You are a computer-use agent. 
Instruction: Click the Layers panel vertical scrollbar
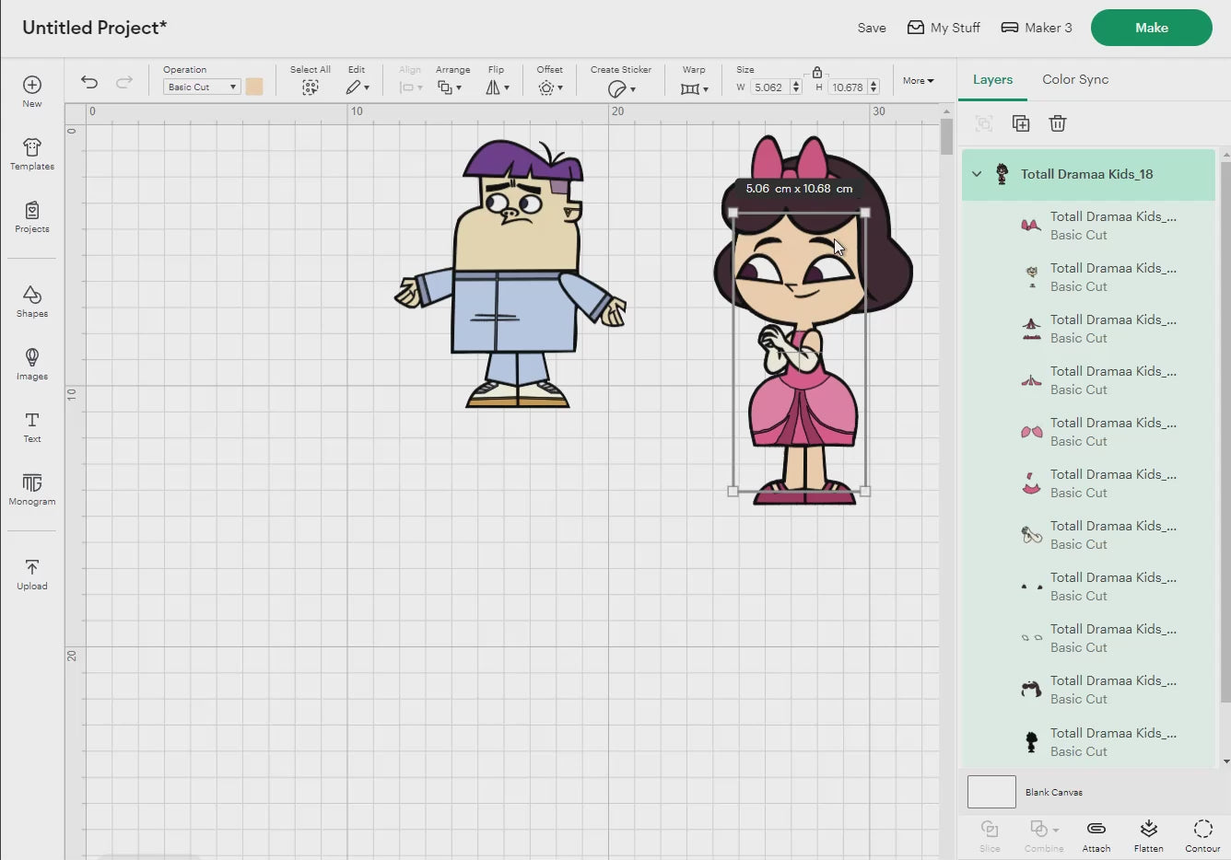coord(1225,433)
